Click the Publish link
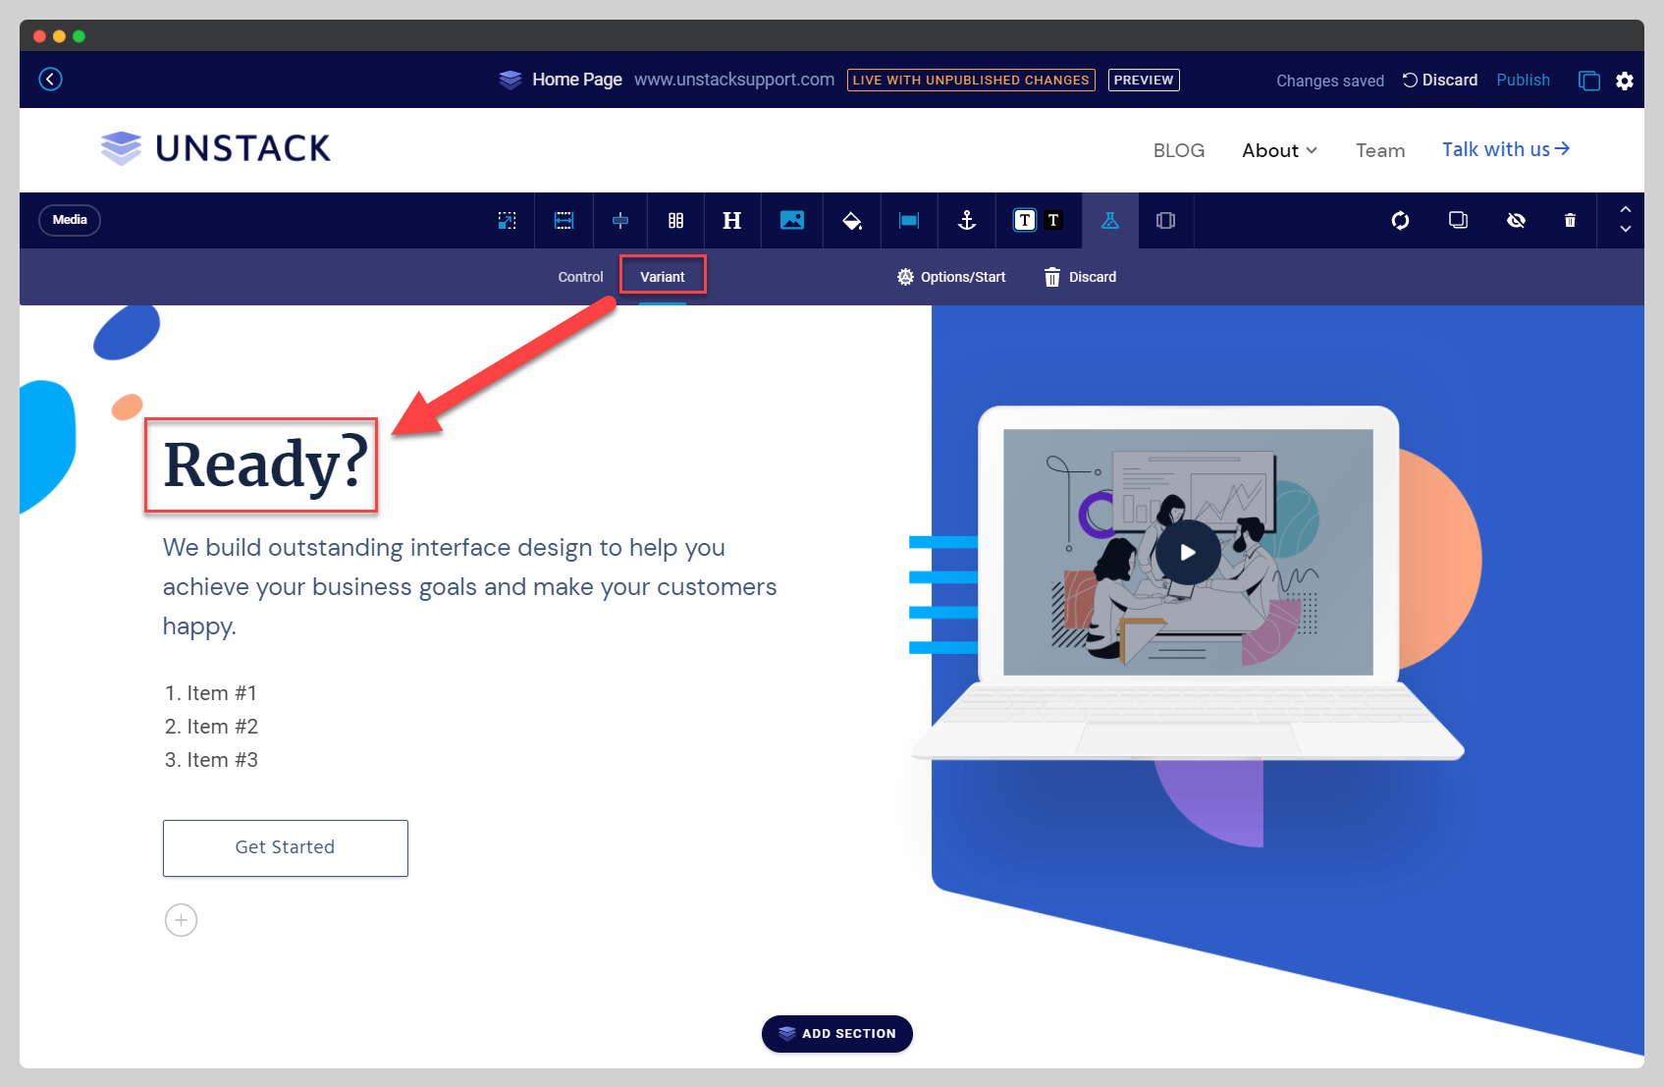Screen dimensions: 1664x1087 [1523, 80]
